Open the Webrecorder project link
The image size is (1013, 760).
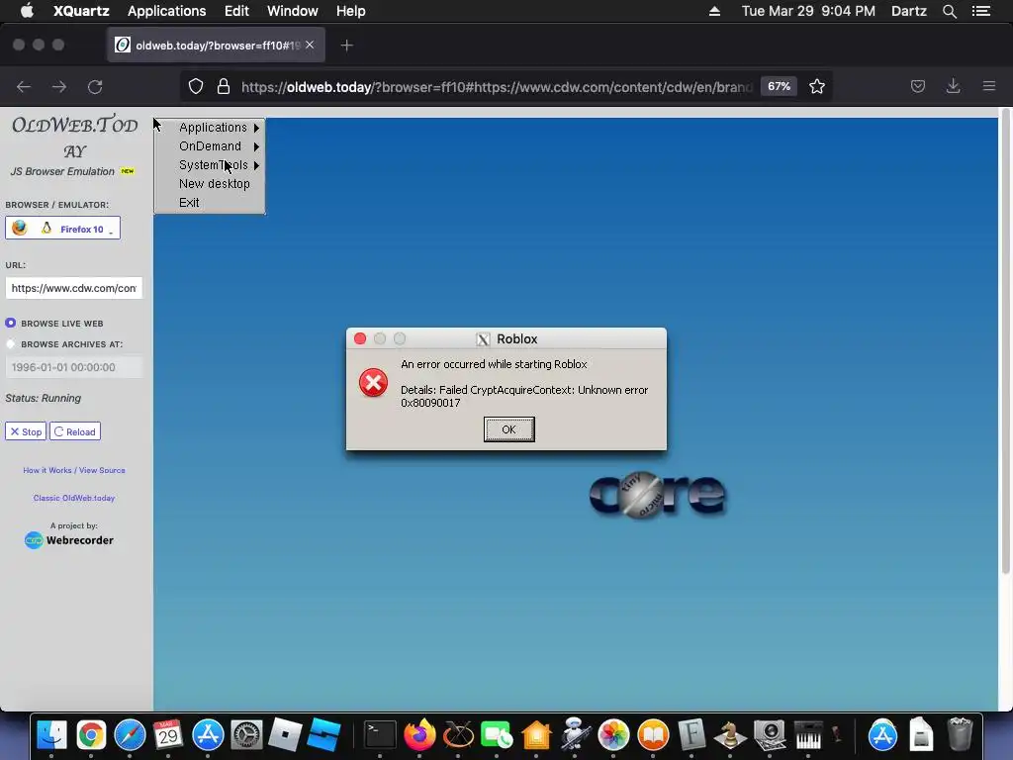pos(69,539)
